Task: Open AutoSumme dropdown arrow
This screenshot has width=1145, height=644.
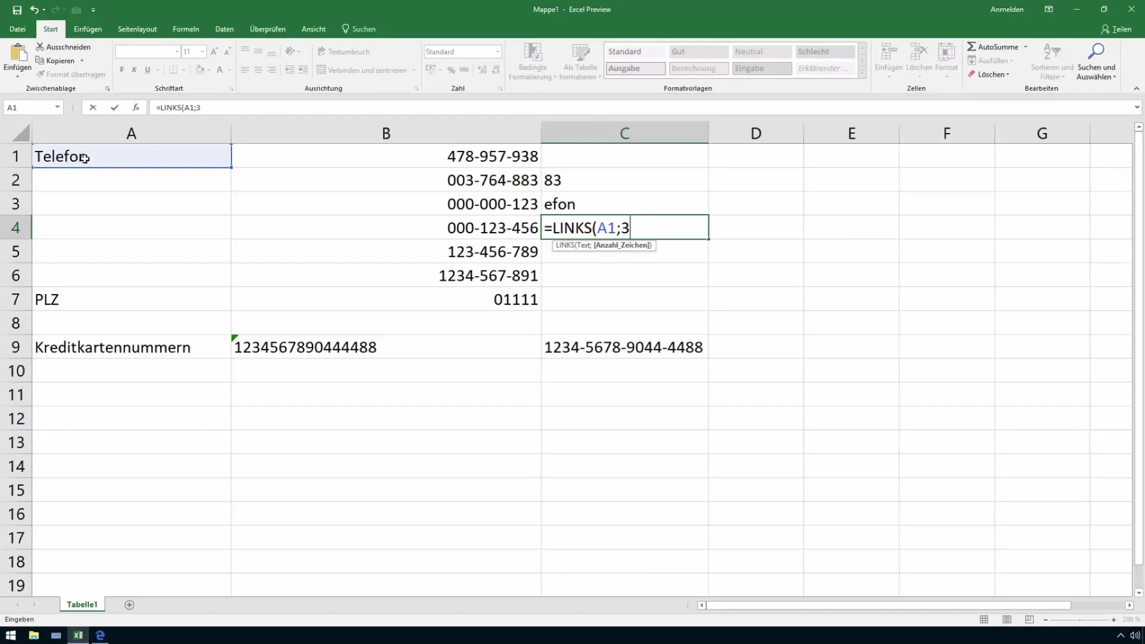Action: 1026,47
